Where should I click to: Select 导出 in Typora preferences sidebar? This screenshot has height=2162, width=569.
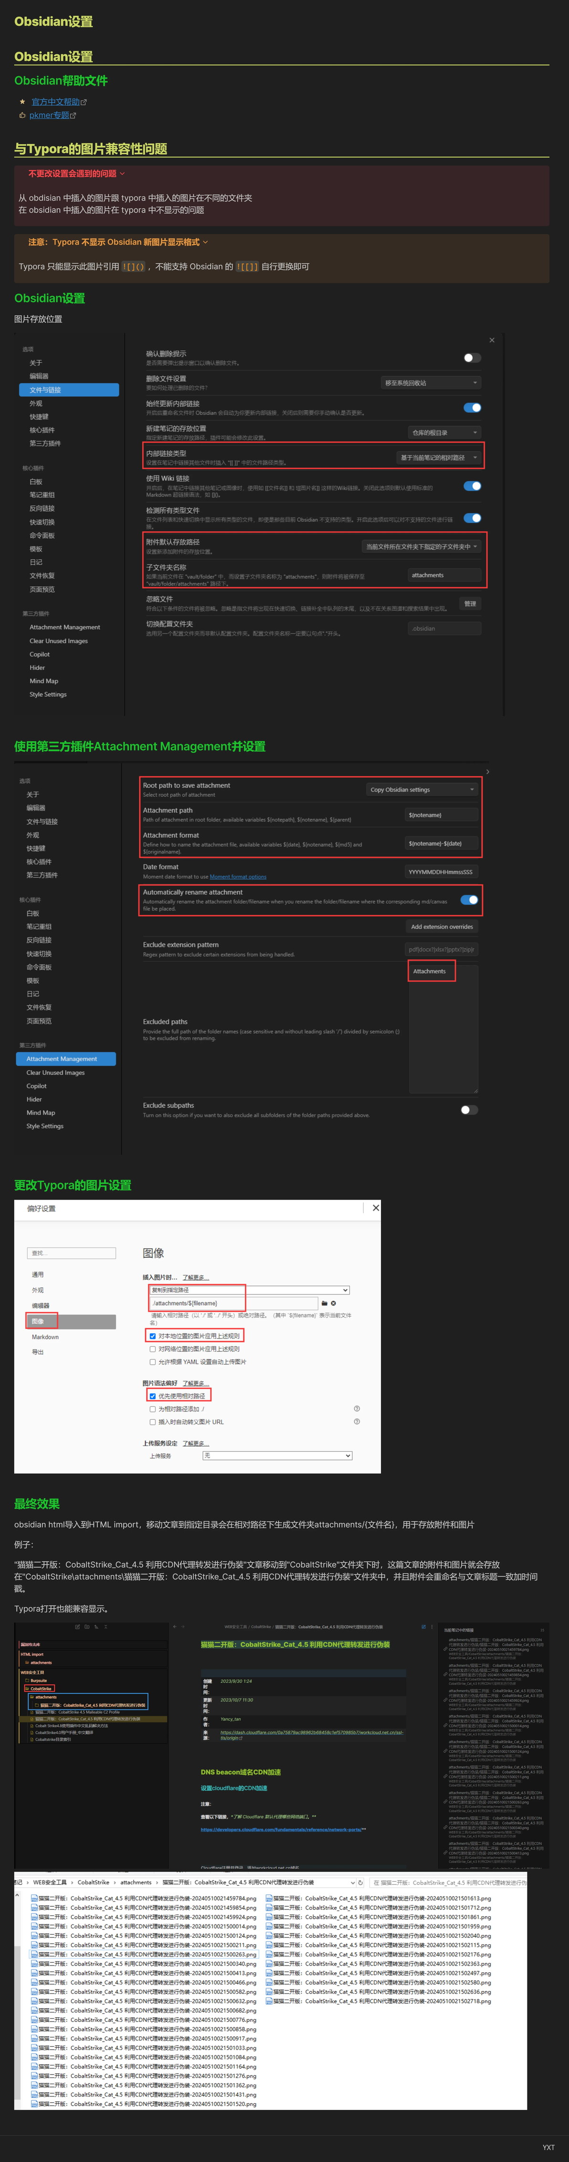point(38,1352)
